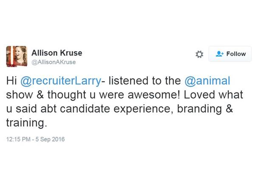Viewport: 255px width, 191px height.
Task: Click the Allison Kruse display name
Action: [x=57, y=53]
